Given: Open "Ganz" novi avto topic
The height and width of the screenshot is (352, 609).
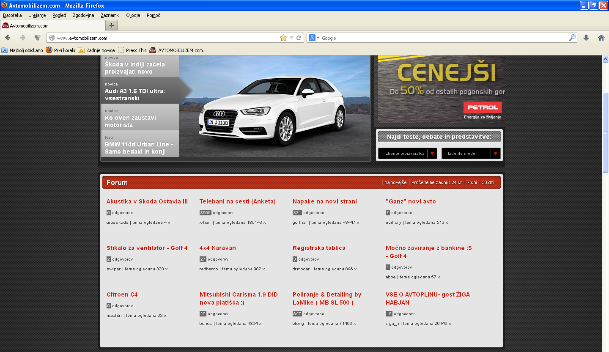Looking at the screenshot, I should (411, 201).
